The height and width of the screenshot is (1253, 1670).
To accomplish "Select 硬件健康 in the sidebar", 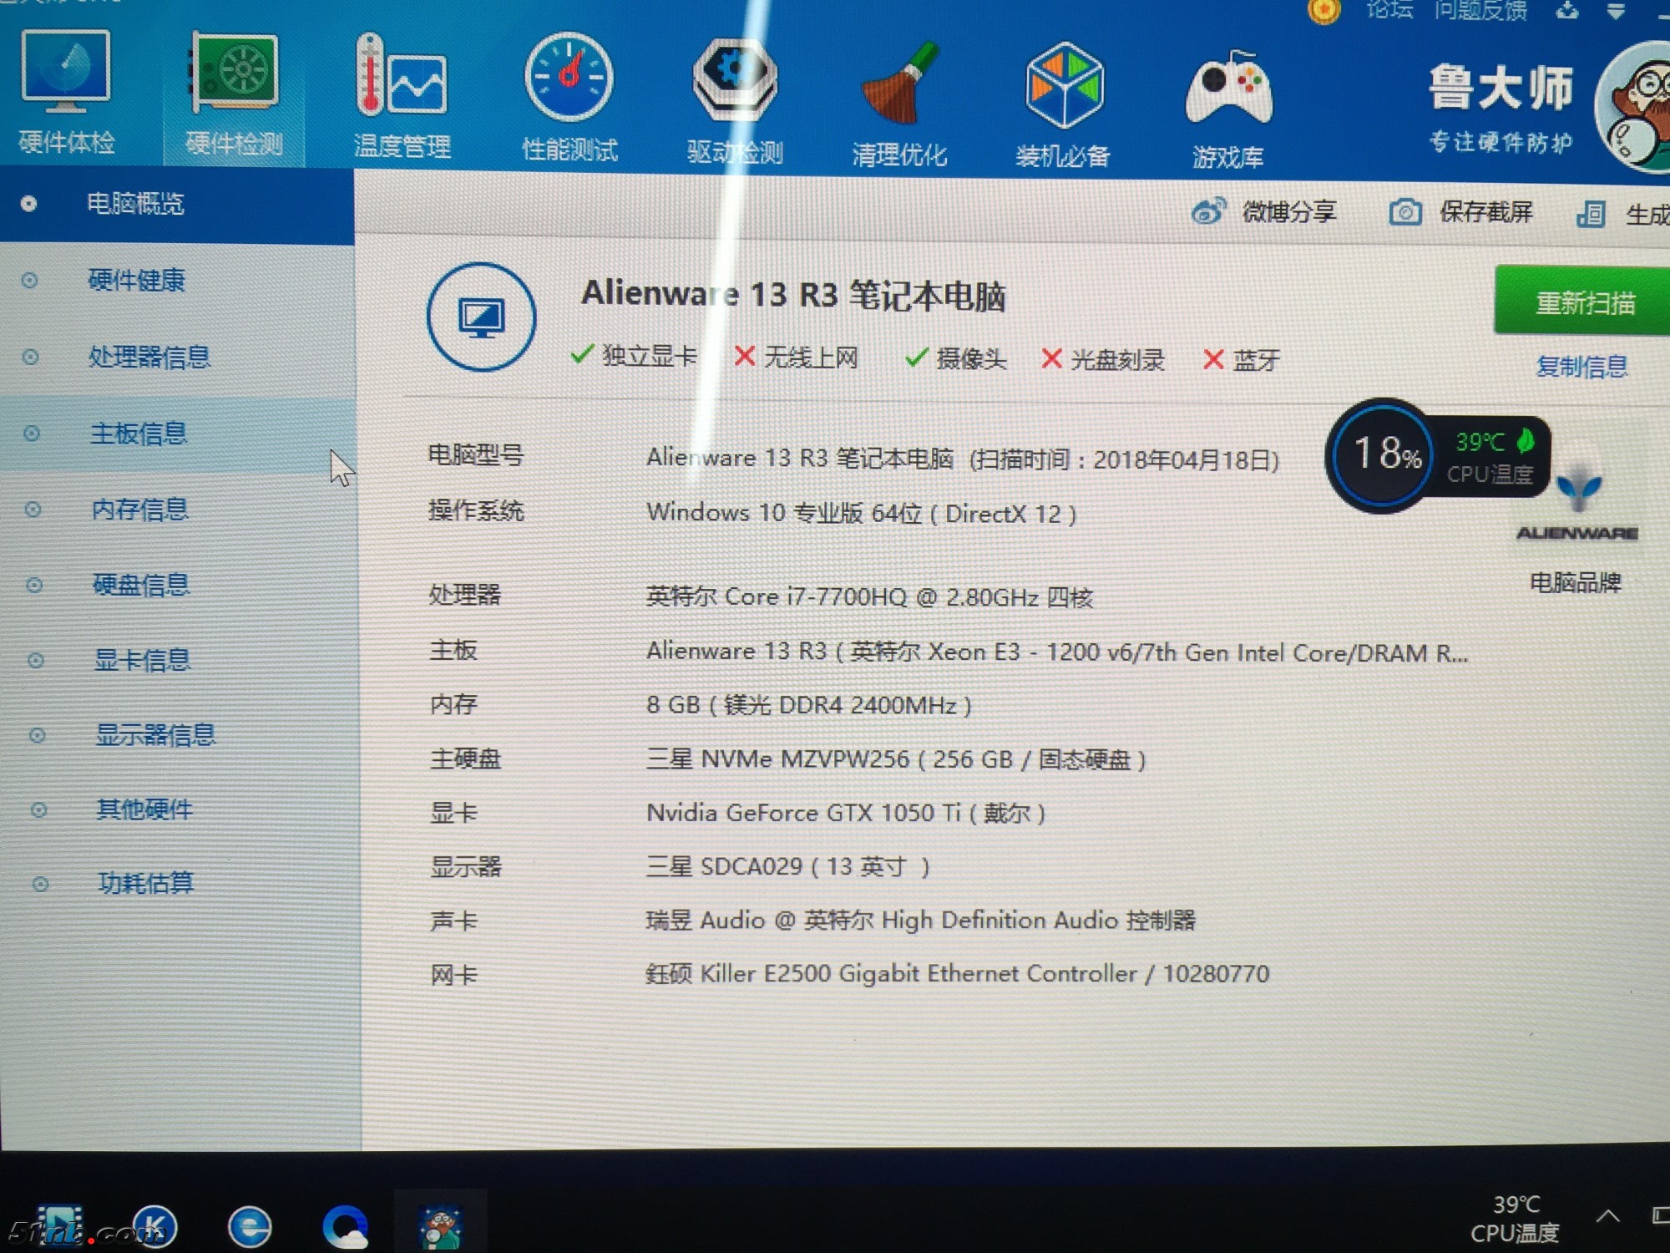I will point(136,280).
